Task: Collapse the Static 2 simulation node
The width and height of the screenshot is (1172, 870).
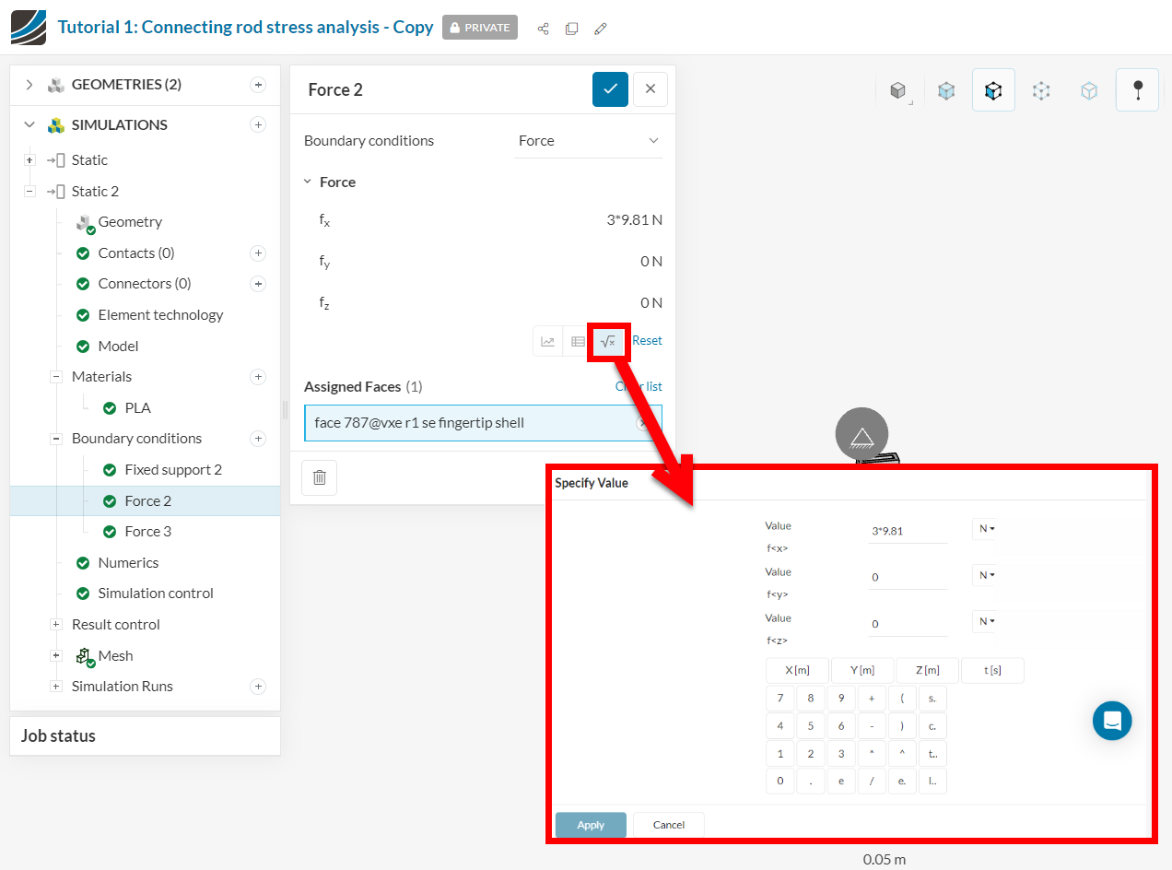Action: click(x=29, y=192)
